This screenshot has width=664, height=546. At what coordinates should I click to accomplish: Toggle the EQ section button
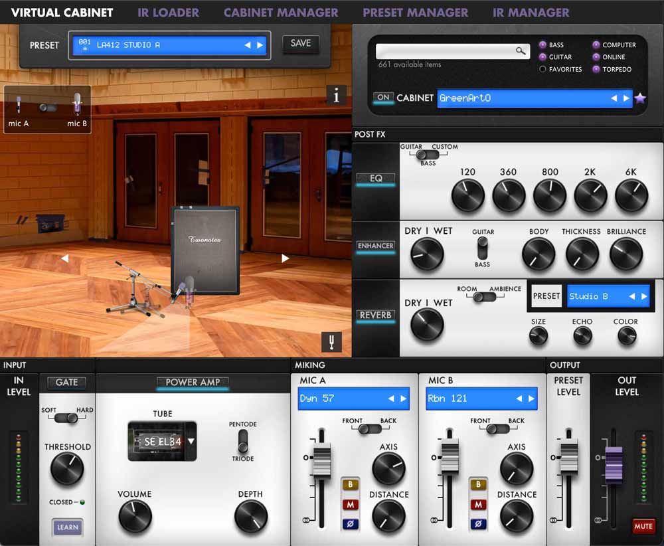pos(376,179)
